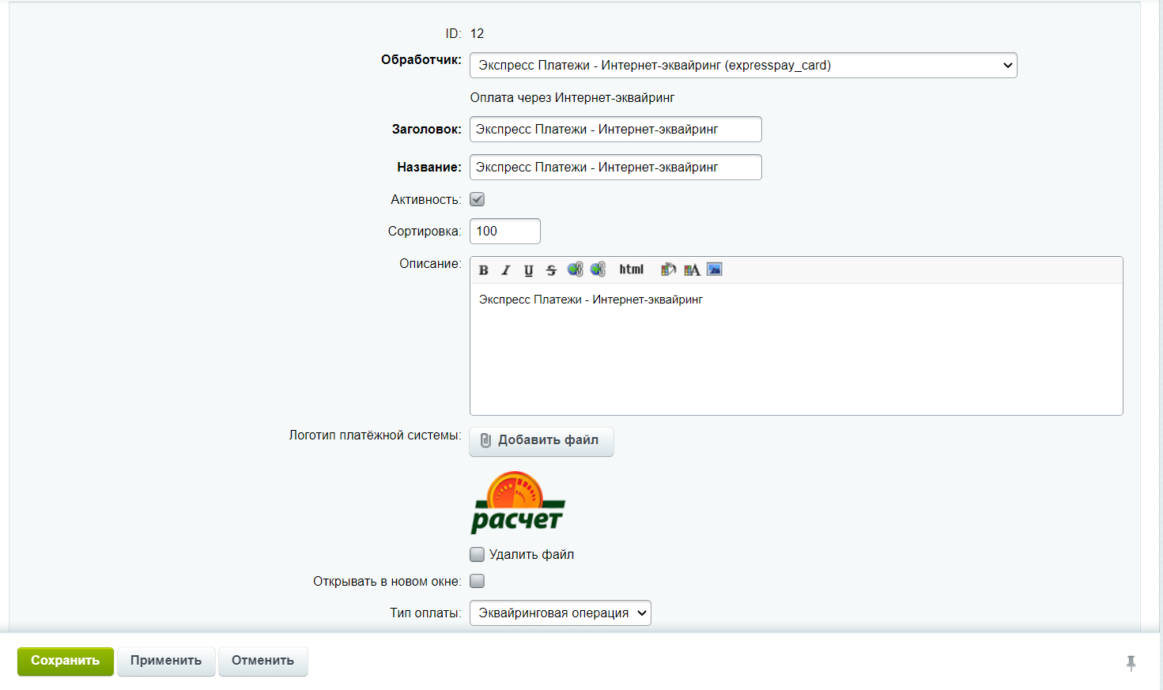Click the insert link globe icon

click(x=575, y=270)
